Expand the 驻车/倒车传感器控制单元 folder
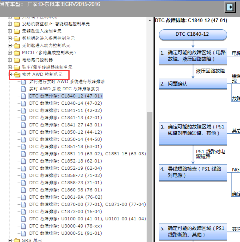The width and height of the screenshot is (240, 242). click(x=10, y=67)
